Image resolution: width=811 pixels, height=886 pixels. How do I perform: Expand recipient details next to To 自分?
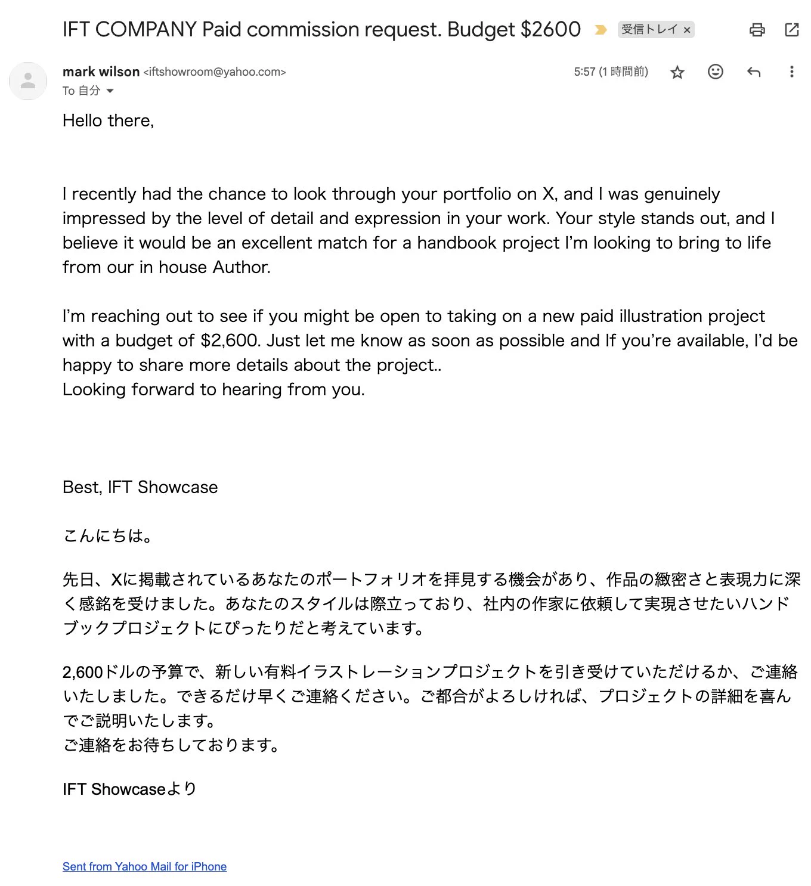[110, 91]
